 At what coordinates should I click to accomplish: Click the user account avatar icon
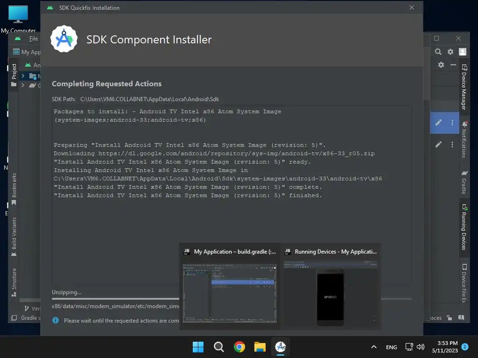pos(463,52)
